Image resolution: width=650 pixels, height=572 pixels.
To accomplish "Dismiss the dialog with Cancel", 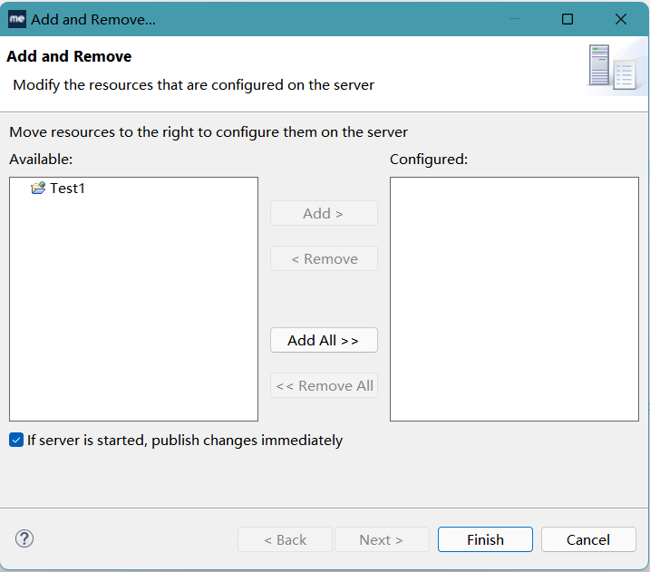I will point(588,539).
